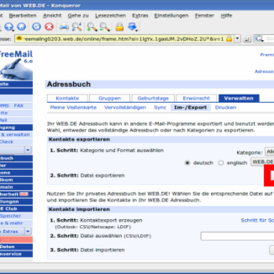The image size is (274, 274).
Task: Zoom out using the magnifier minus icon
Action: (x=105, y=27)
